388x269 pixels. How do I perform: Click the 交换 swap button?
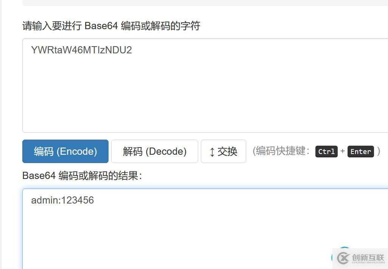pos(223,151)
